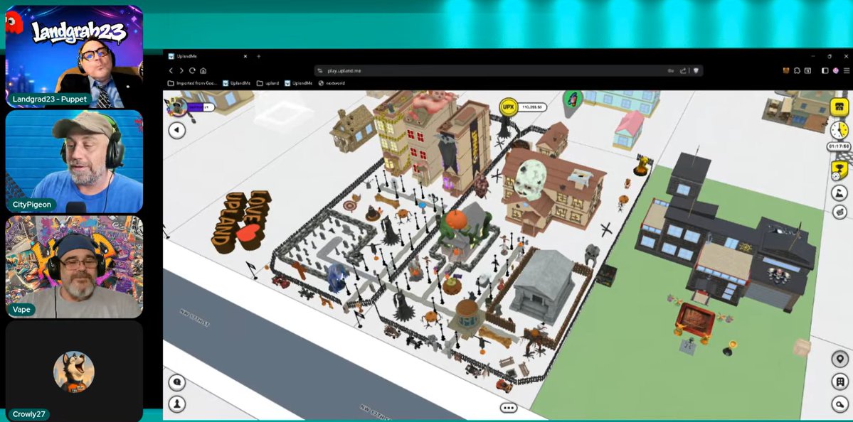
Task: Click the yellow UPX coin icon
Action: click(508, 107)
